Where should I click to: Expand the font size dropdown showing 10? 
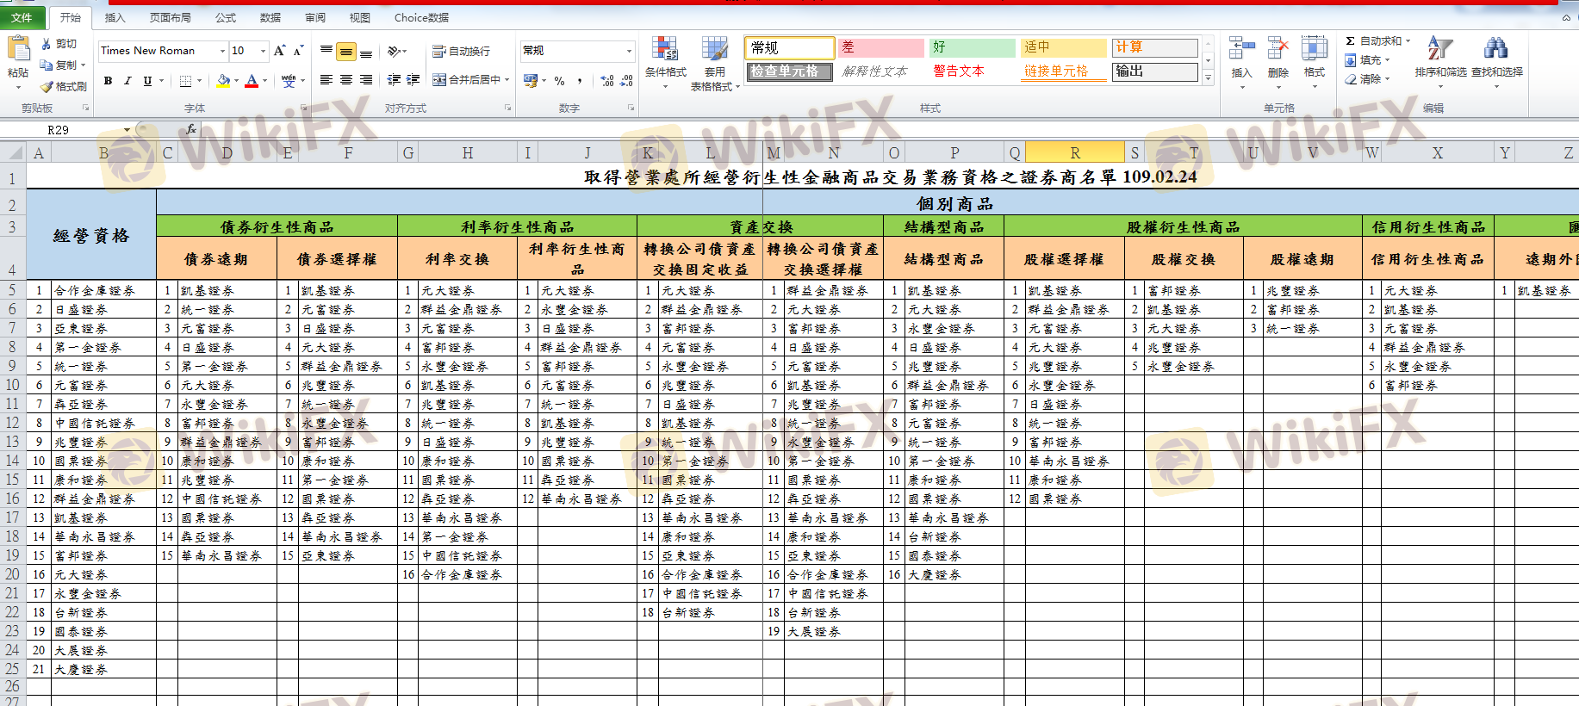(264, 51)
